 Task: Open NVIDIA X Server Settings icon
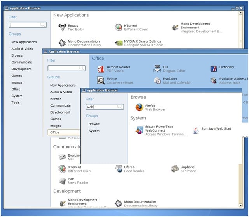coord(118,43)
